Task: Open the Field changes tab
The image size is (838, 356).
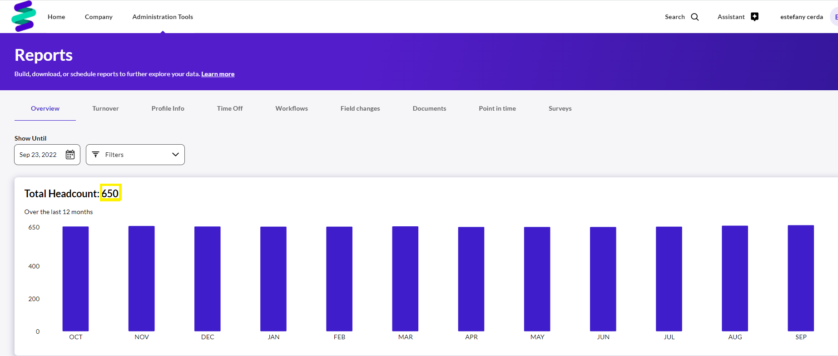Action: click(360, 108)
